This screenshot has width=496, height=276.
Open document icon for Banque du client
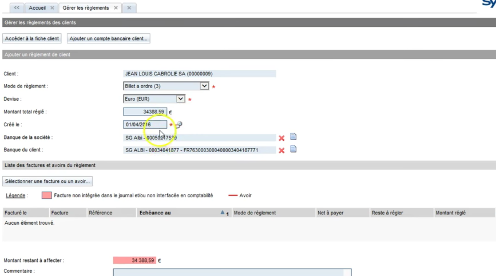tap(293, 149)
